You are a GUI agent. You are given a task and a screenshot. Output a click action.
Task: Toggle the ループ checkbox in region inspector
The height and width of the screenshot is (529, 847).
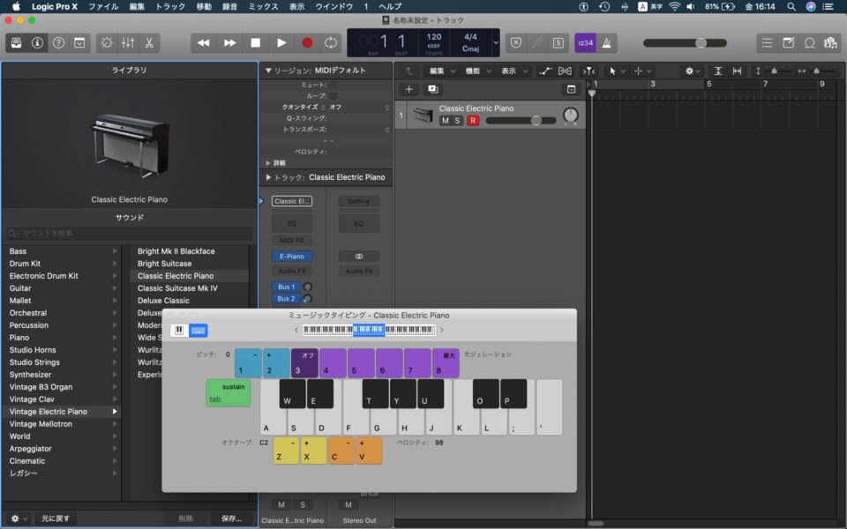(x=333, y=96)
